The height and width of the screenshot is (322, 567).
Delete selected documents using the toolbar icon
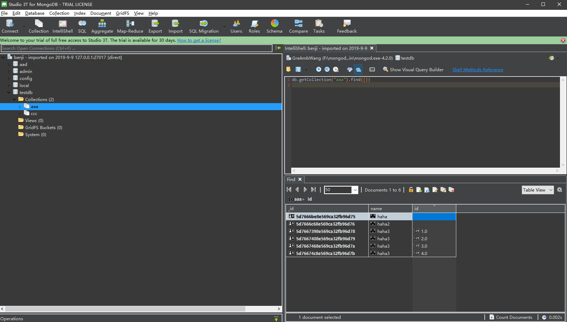tap(451, 189)
